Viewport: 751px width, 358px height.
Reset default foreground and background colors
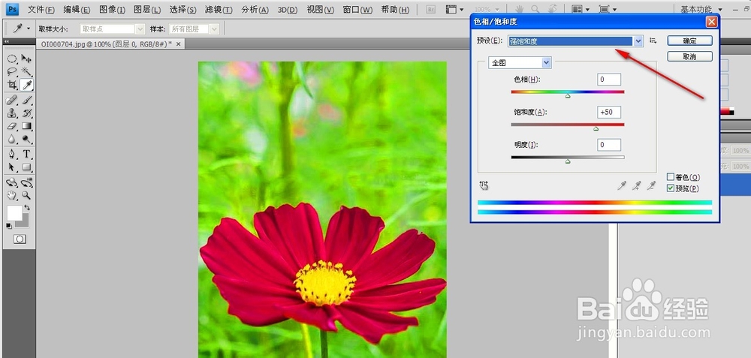click(8, 225)
